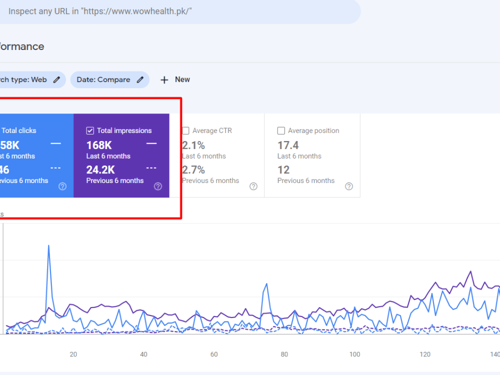Open help icon on Average CTR card
This screenshot has height=375, width=500.
click(x=253, y=186)
